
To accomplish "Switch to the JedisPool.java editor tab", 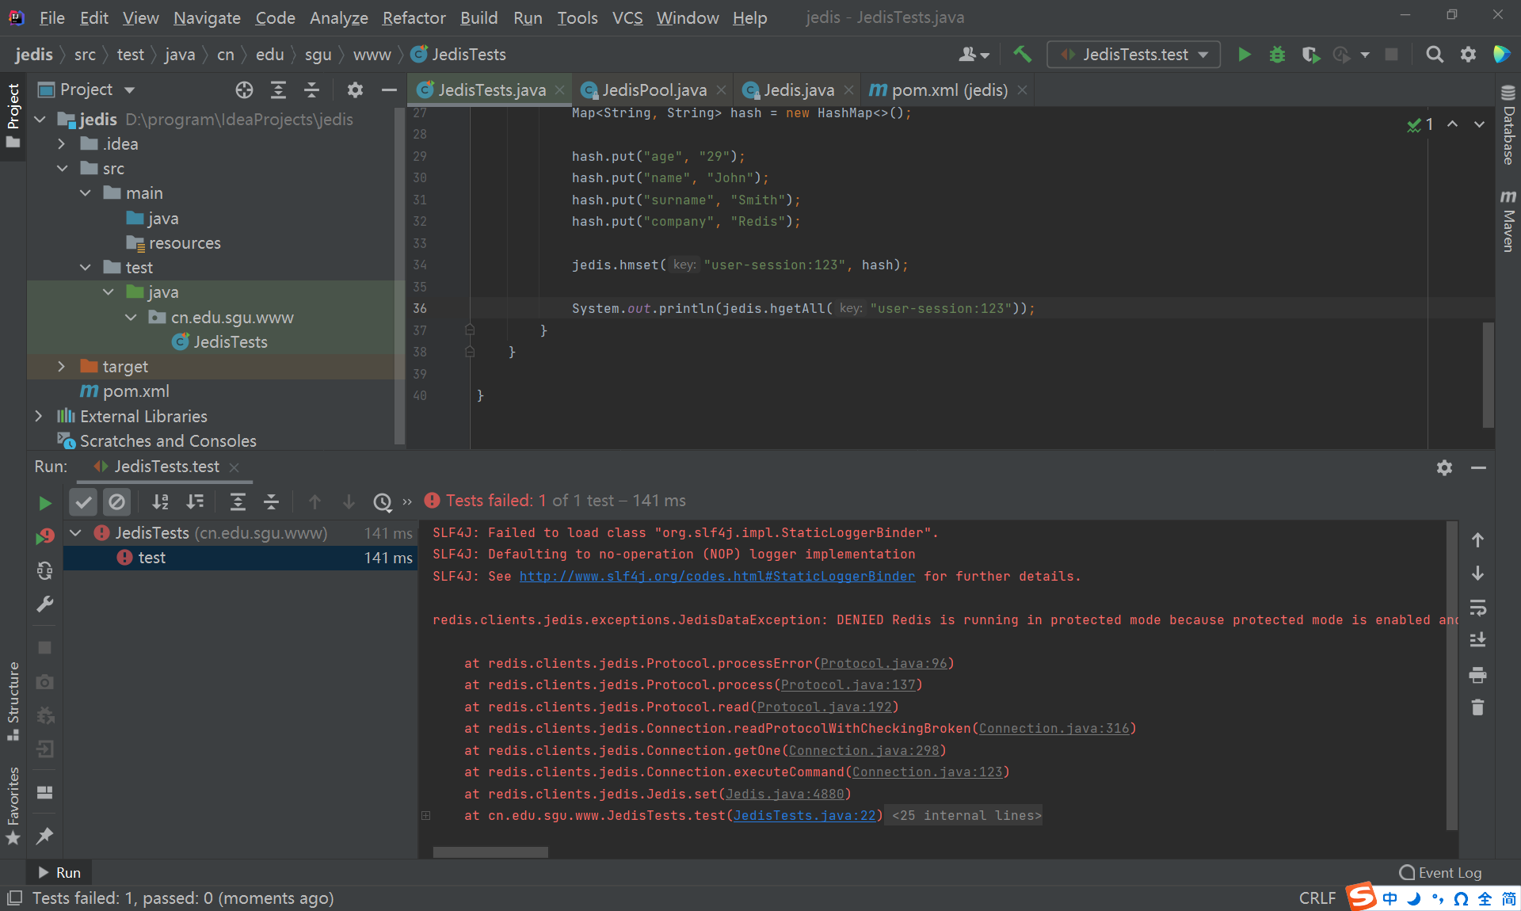I will (x=654, y=90).
